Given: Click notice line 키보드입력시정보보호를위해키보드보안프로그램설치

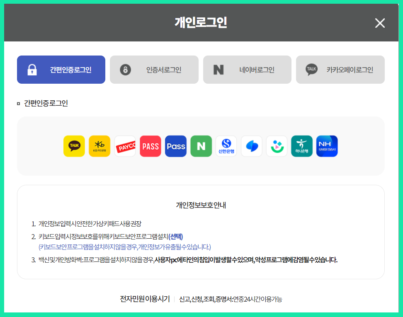Looking at the screenshot, I should [103, 236].
